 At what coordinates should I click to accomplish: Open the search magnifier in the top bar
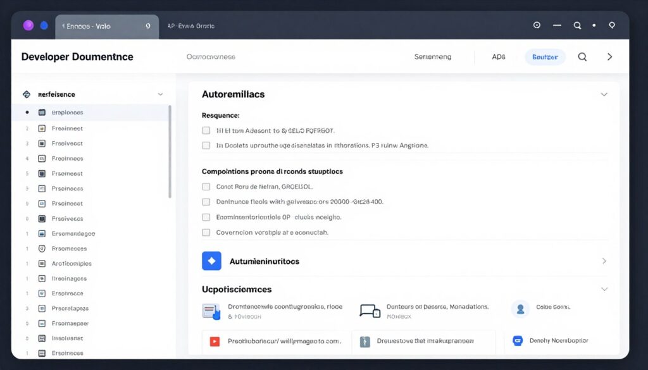point(582,56)
